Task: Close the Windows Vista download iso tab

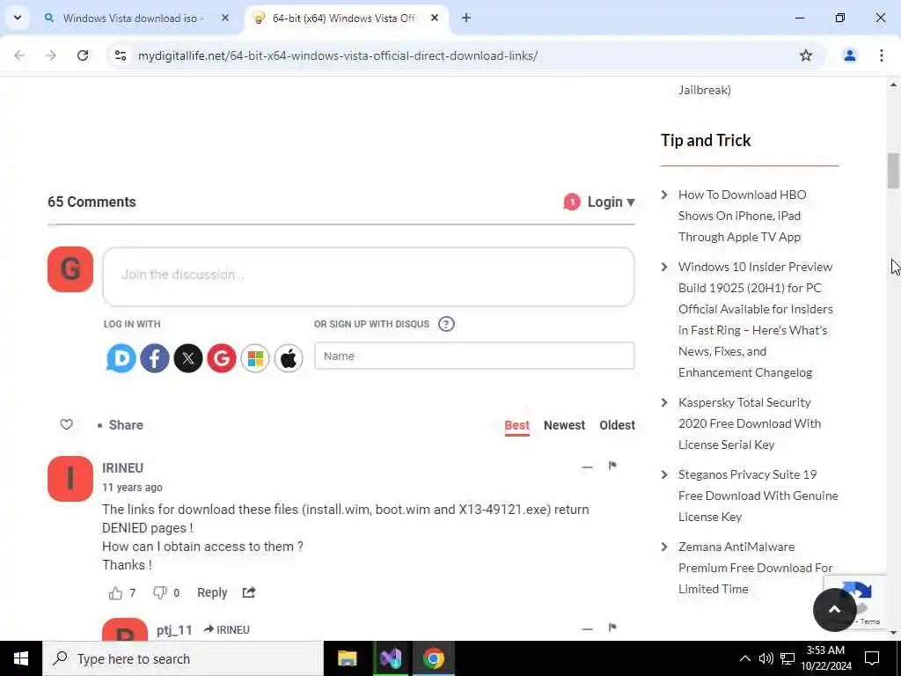Action: (x=225, y=18)
